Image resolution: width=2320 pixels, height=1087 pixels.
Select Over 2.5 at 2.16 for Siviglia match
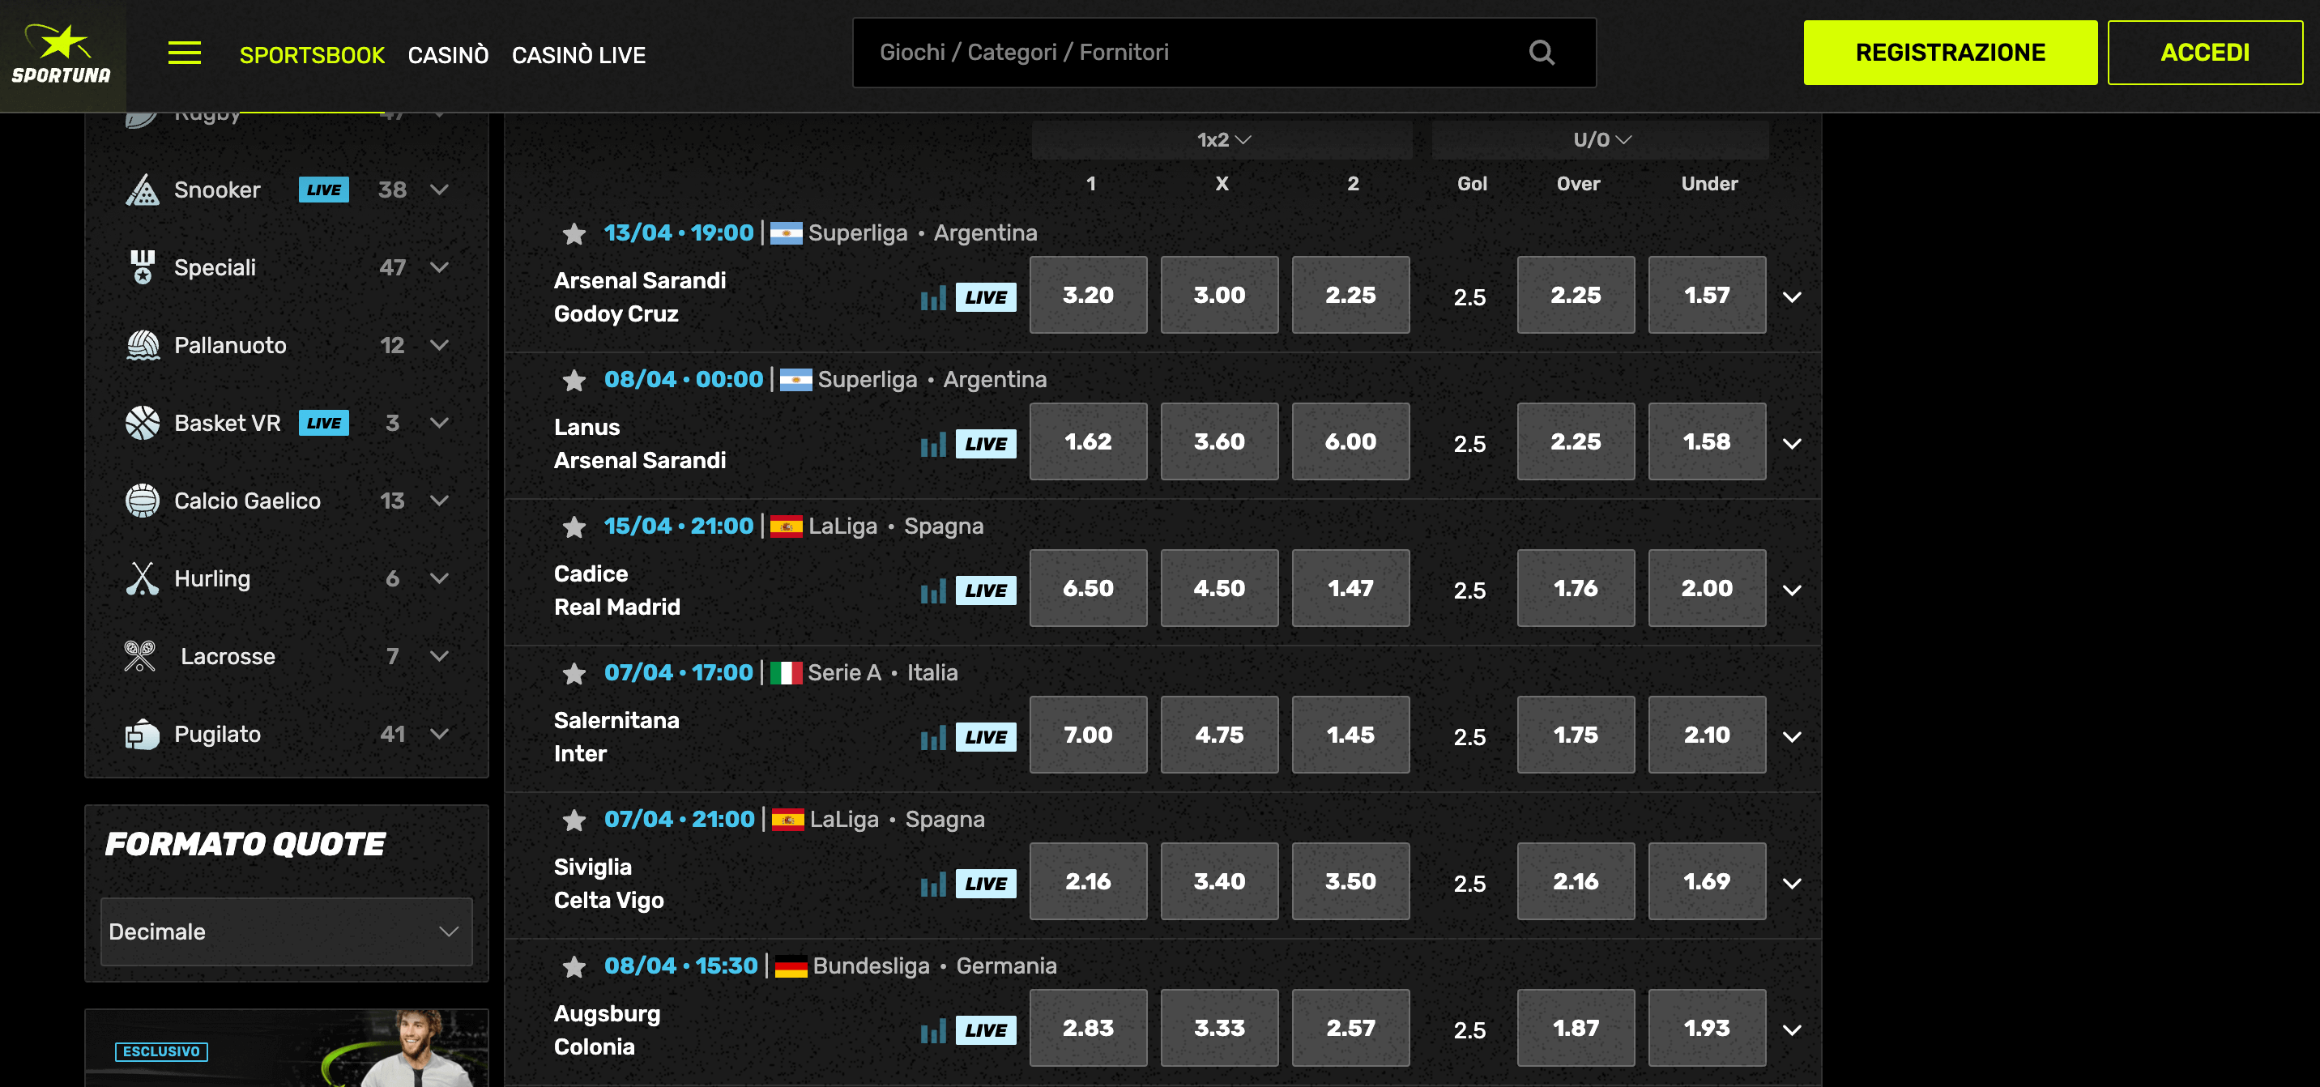(x=1576, y=880)
